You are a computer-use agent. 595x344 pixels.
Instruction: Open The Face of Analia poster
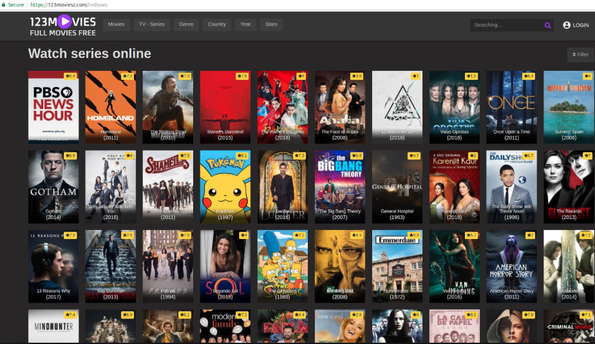tap(339, 107)
